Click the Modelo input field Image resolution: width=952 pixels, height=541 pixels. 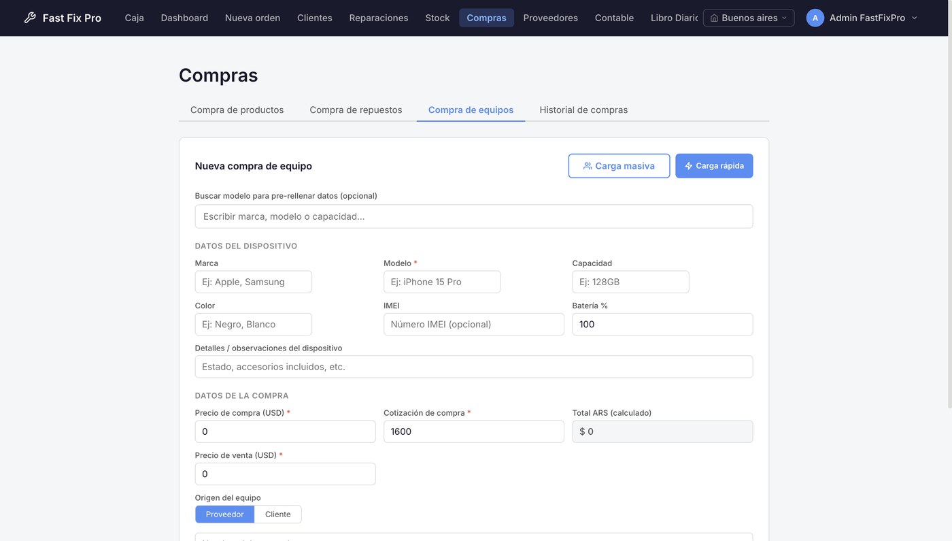442,282
